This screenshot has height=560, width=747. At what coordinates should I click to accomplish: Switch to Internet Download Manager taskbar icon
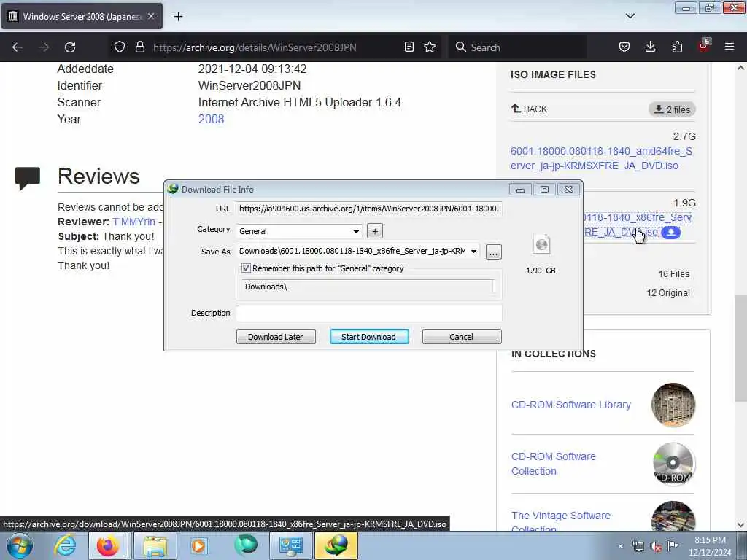(x=336, y=545)
